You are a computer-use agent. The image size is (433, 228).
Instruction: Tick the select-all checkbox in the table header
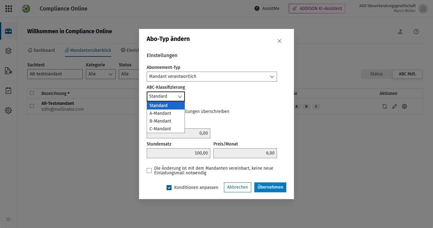click(x=32, y=93)
